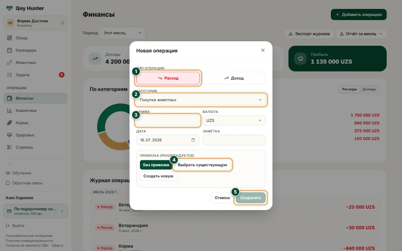Focus the Заметка input field
This screenshot has width=402, height=251.
pyautogui.click(x=234, y=140)
